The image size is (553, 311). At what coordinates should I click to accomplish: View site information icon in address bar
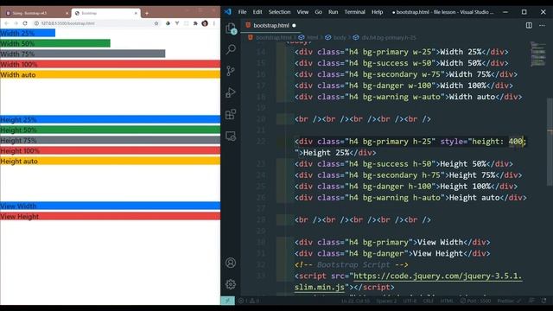point(36,23)
